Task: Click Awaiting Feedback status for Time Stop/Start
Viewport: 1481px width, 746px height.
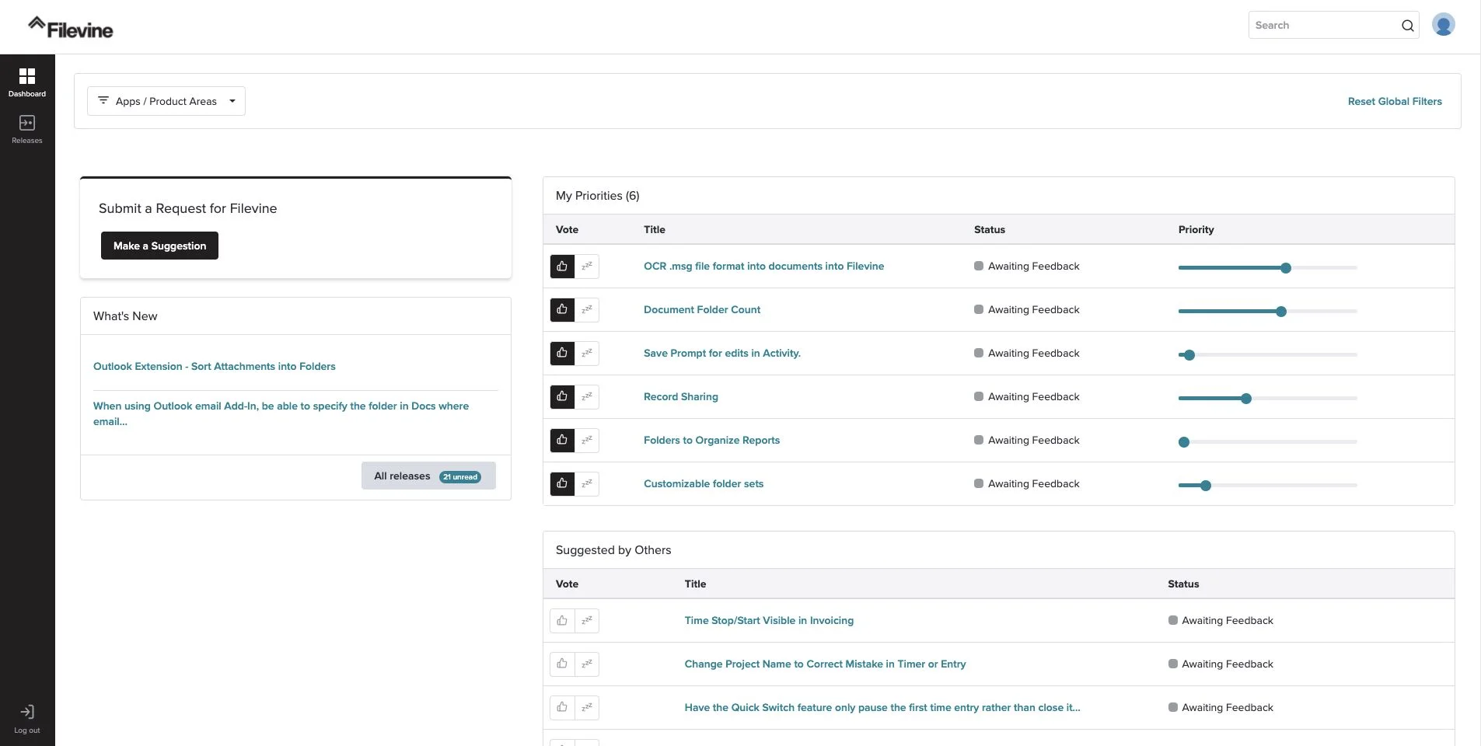Action: (x=1221, y=620)
